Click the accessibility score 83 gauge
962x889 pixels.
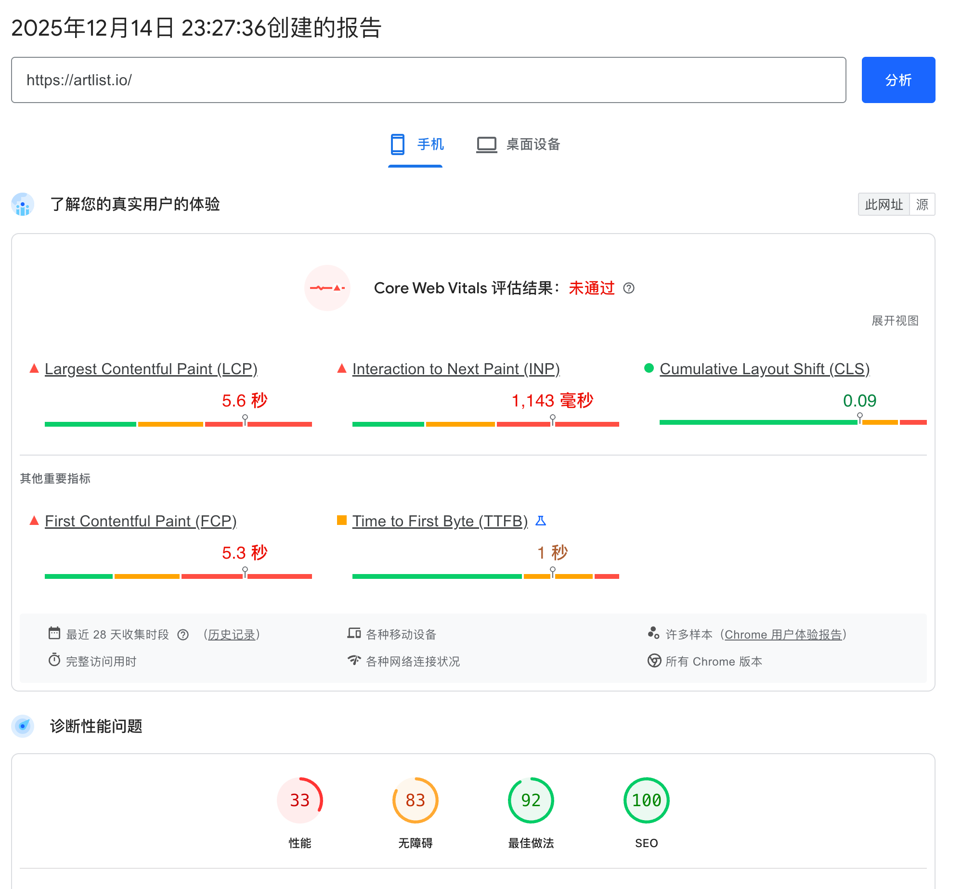415,800
